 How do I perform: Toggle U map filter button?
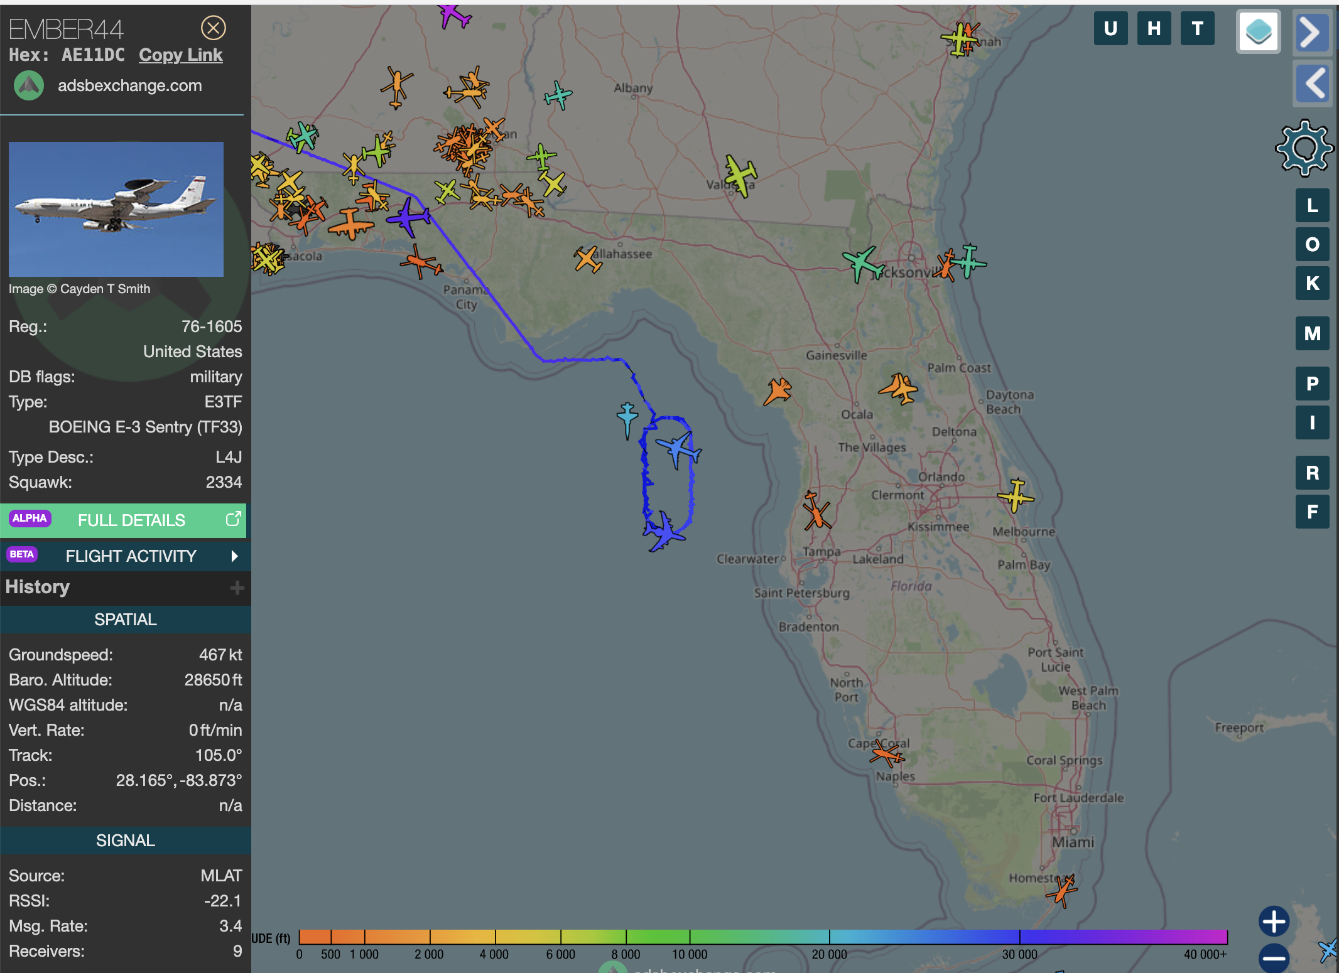click(x=1110, y=29)
